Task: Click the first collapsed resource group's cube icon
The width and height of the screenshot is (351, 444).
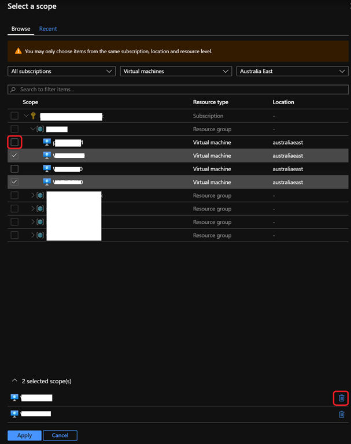Action: pyautogui.click(x=40, y=195)
